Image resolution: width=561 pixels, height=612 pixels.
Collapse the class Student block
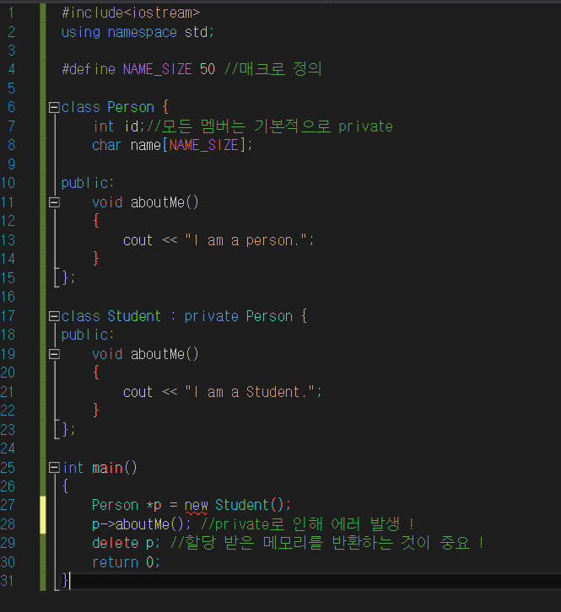(x=54, y=316)
